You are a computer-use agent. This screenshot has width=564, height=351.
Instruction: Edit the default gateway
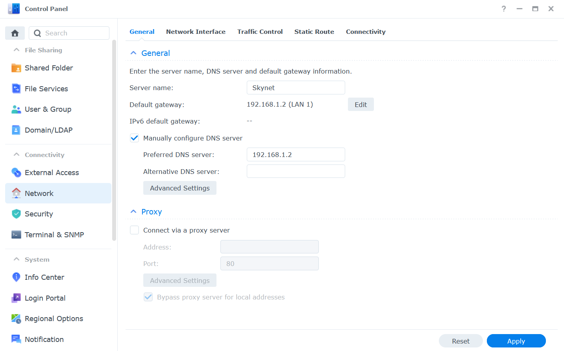(x=361, y=104)
